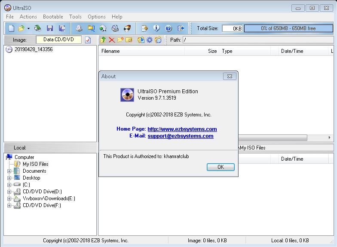Open the Help menu
The height and width of the screenshot is (247, 337).
click(x=117, y=16)
